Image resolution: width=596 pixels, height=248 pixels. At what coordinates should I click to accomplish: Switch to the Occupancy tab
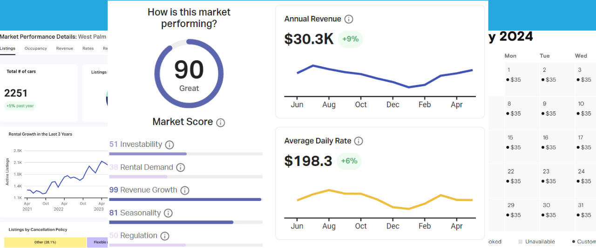click(36, 48)
